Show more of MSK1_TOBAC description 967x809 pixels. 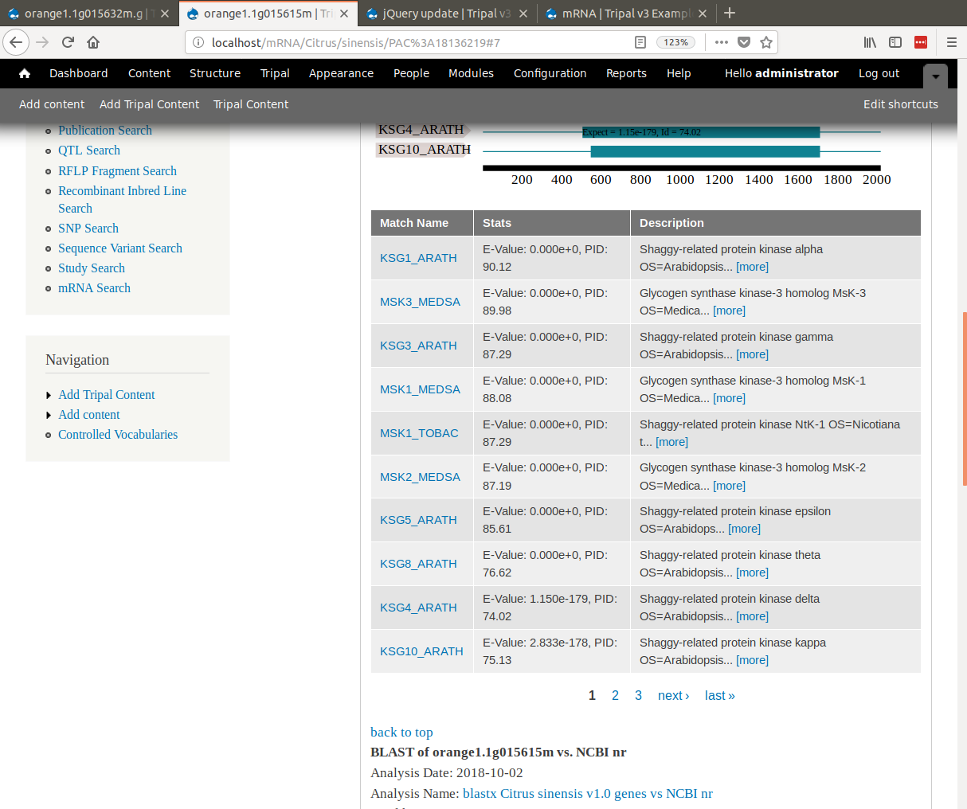671,442
